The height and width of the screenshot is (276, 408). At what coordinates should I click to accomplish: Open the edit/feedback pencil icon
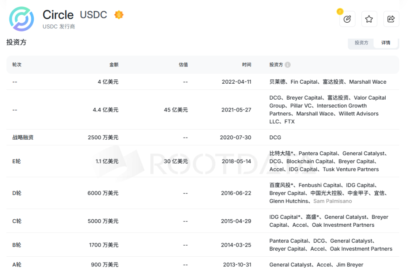[347, 19]
